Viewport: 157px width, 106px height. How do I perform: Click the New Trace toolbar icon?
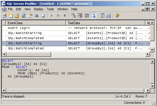(4, 16)
